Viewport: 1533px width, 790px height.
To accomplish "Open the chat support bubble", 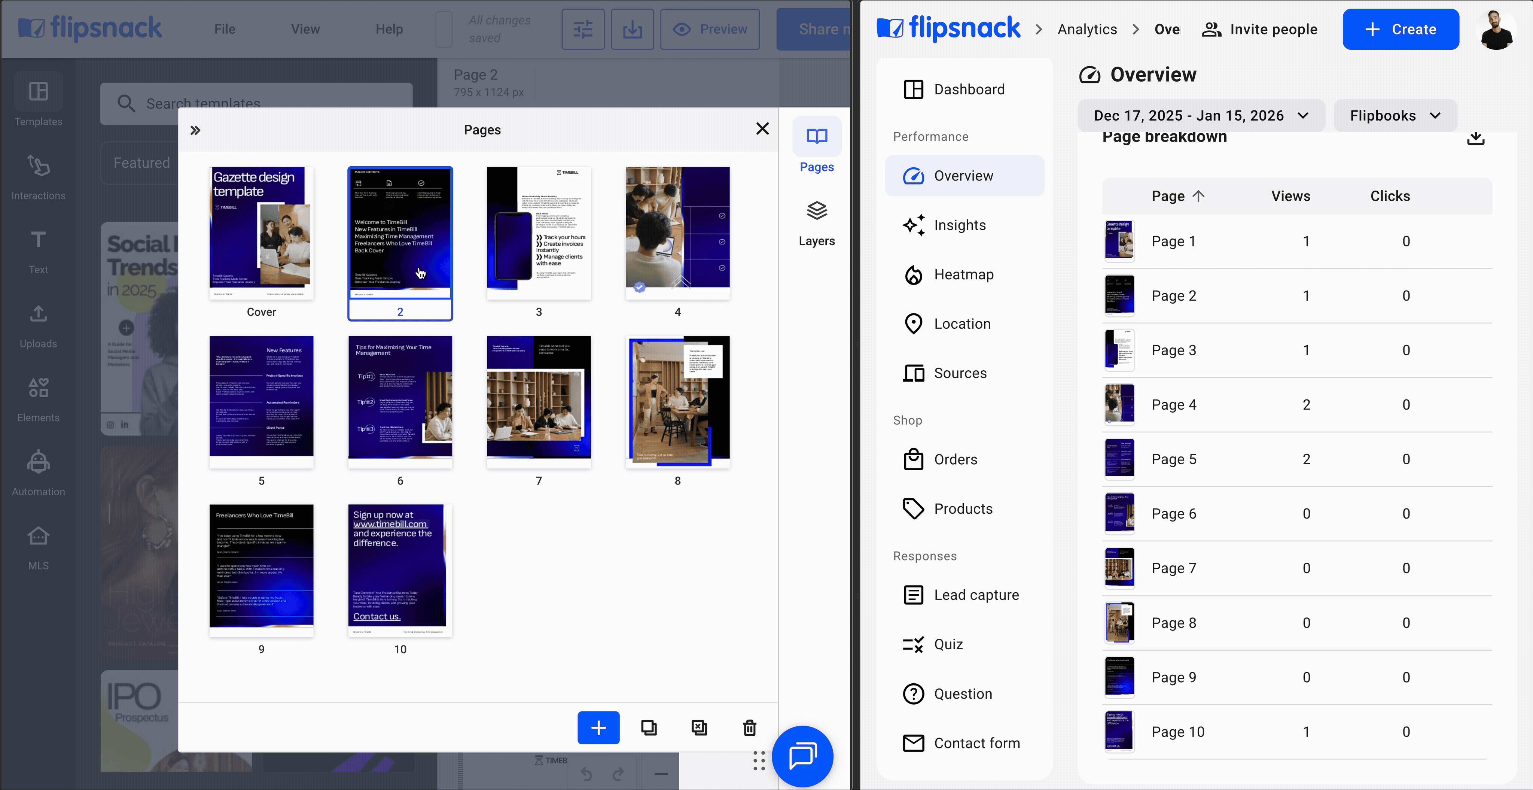I will (802, 756).
